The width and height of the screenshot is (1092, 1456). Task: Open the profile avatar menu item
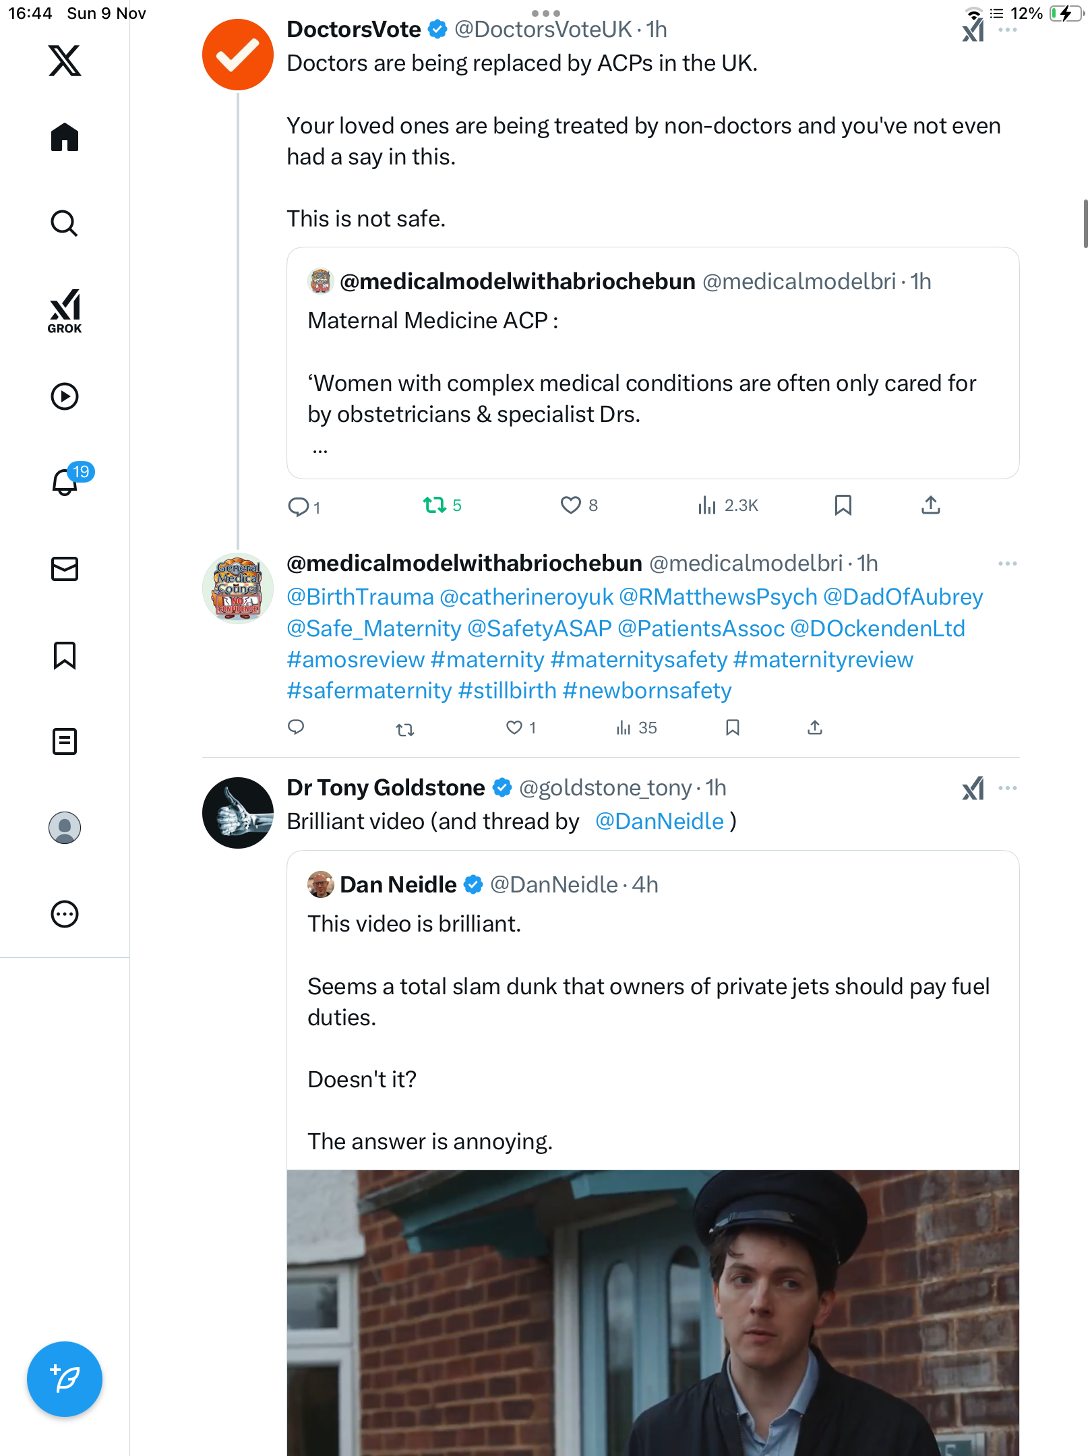click(65, 828)
